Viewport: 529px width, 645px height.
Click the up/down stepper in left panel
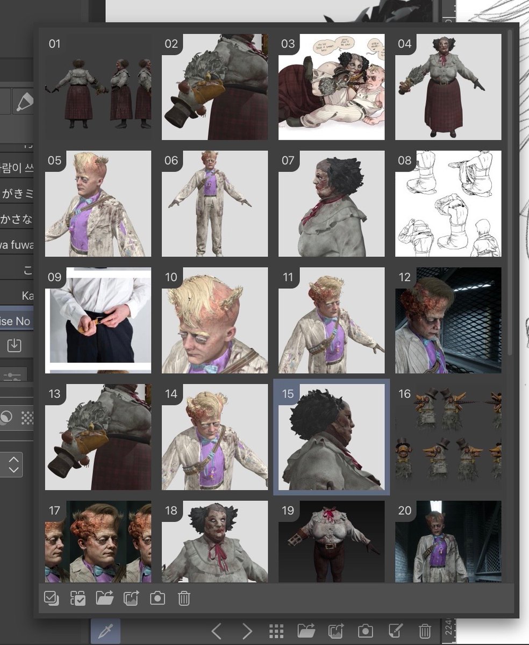click(13, 464)
